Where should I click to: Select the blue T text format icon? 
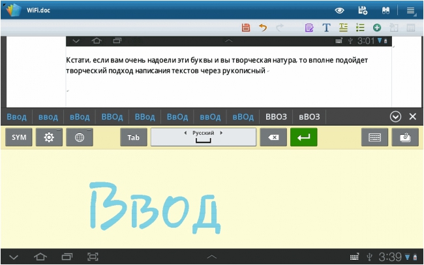coord(326,27)
